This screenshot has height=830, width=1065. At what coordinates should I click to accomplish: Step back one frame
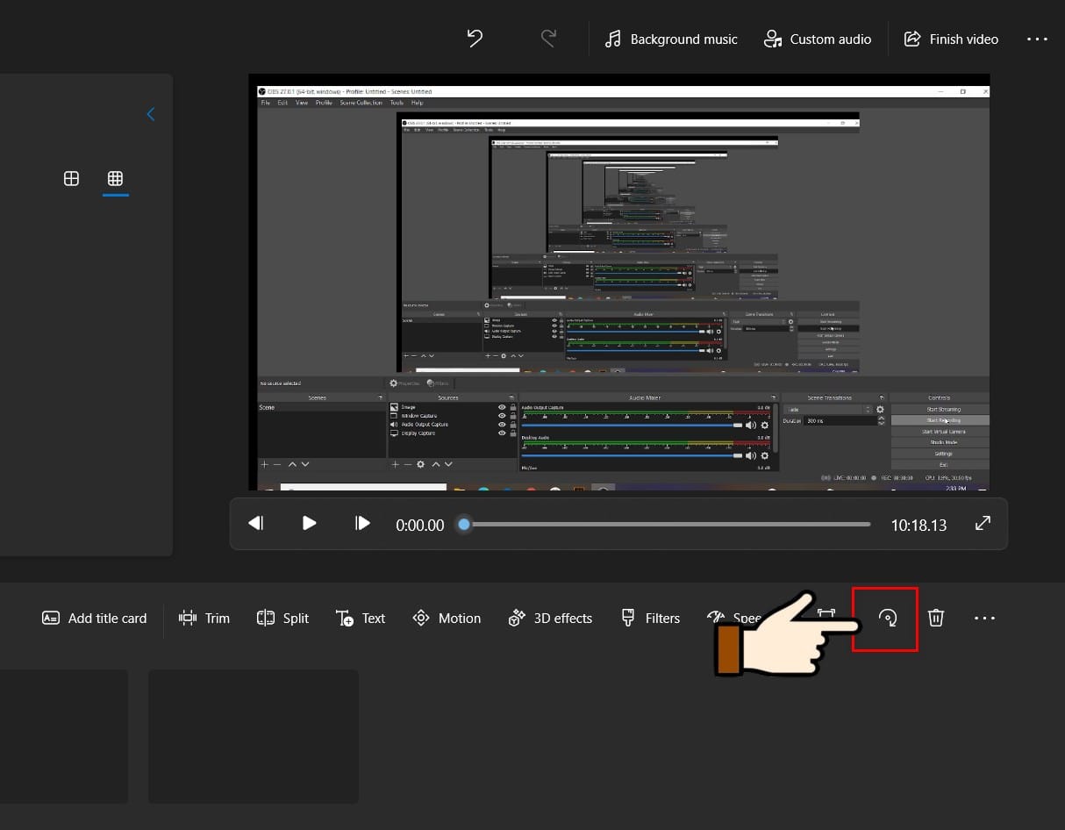(x=255, y=524)
